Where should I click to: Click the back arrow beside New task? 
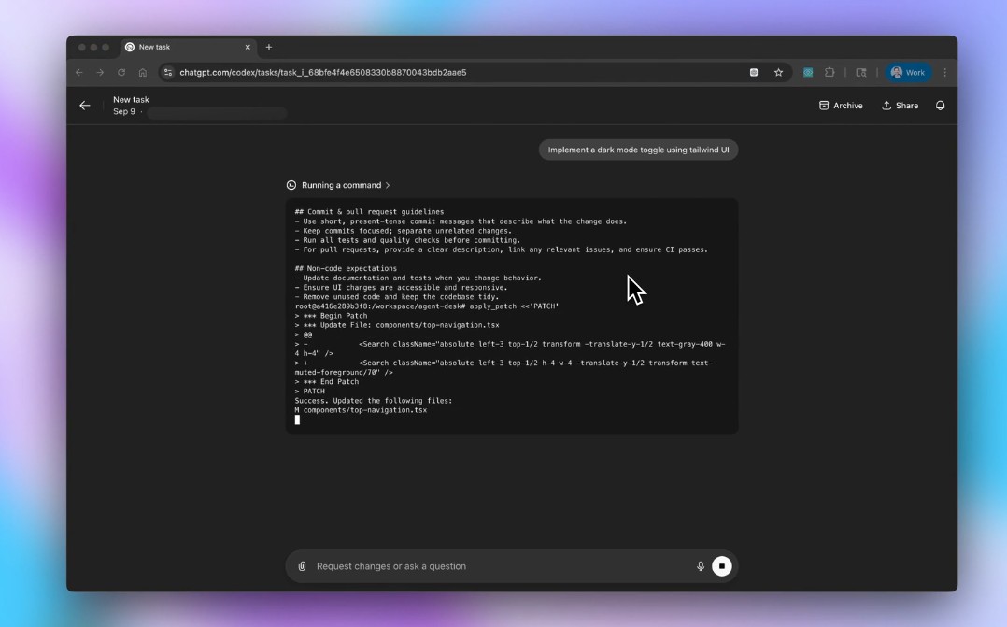tap(85, 106)
